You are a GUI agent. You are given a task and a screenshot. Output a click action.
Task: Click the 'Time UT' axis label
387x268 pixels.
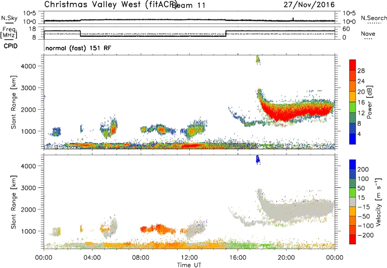pyautogui.click(x=189, y=265)
